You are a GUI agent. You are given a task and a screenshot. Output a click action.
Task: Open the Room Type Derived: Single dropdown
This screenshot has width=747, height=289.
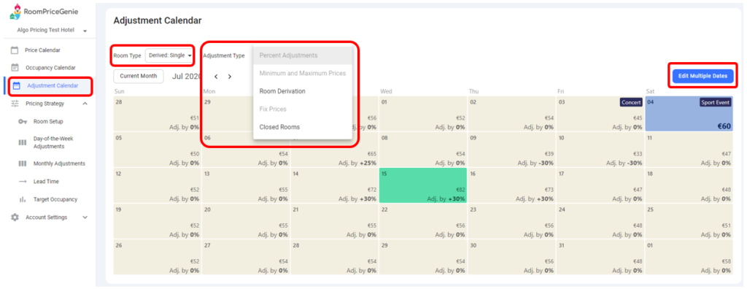169,55
